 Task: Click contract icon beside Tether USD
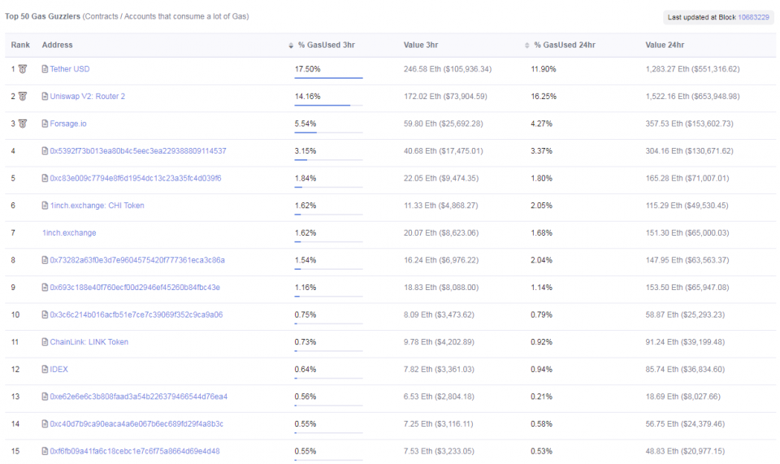tap(45, 69)
